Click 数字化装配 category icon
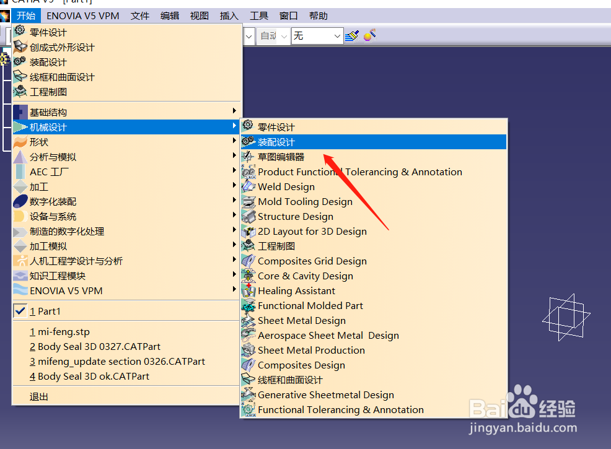This screenshot has height=449, width=611. [20, 201]
